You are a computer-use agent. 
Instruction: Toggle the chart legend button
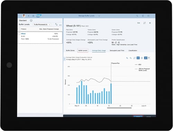click(x=138, y=58)
